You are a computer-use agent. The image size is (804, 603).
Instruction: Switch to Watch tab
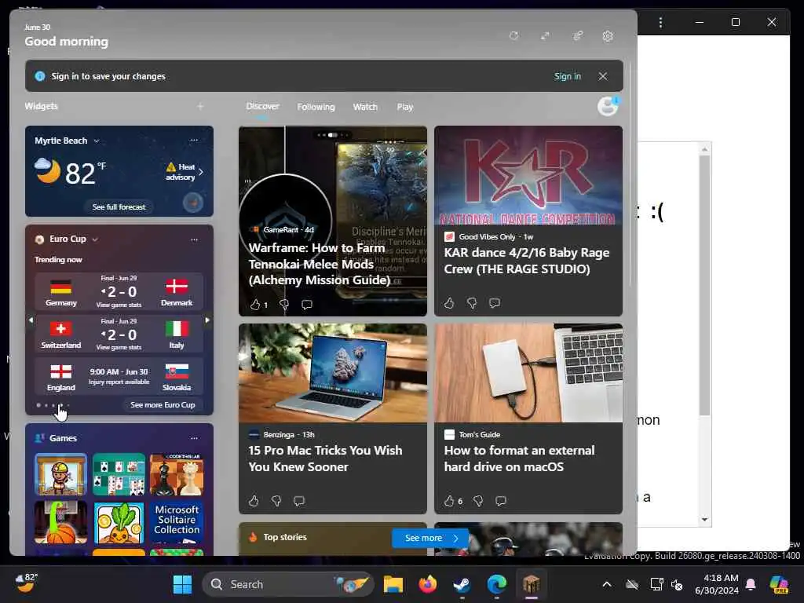click(x=365, y=107)
